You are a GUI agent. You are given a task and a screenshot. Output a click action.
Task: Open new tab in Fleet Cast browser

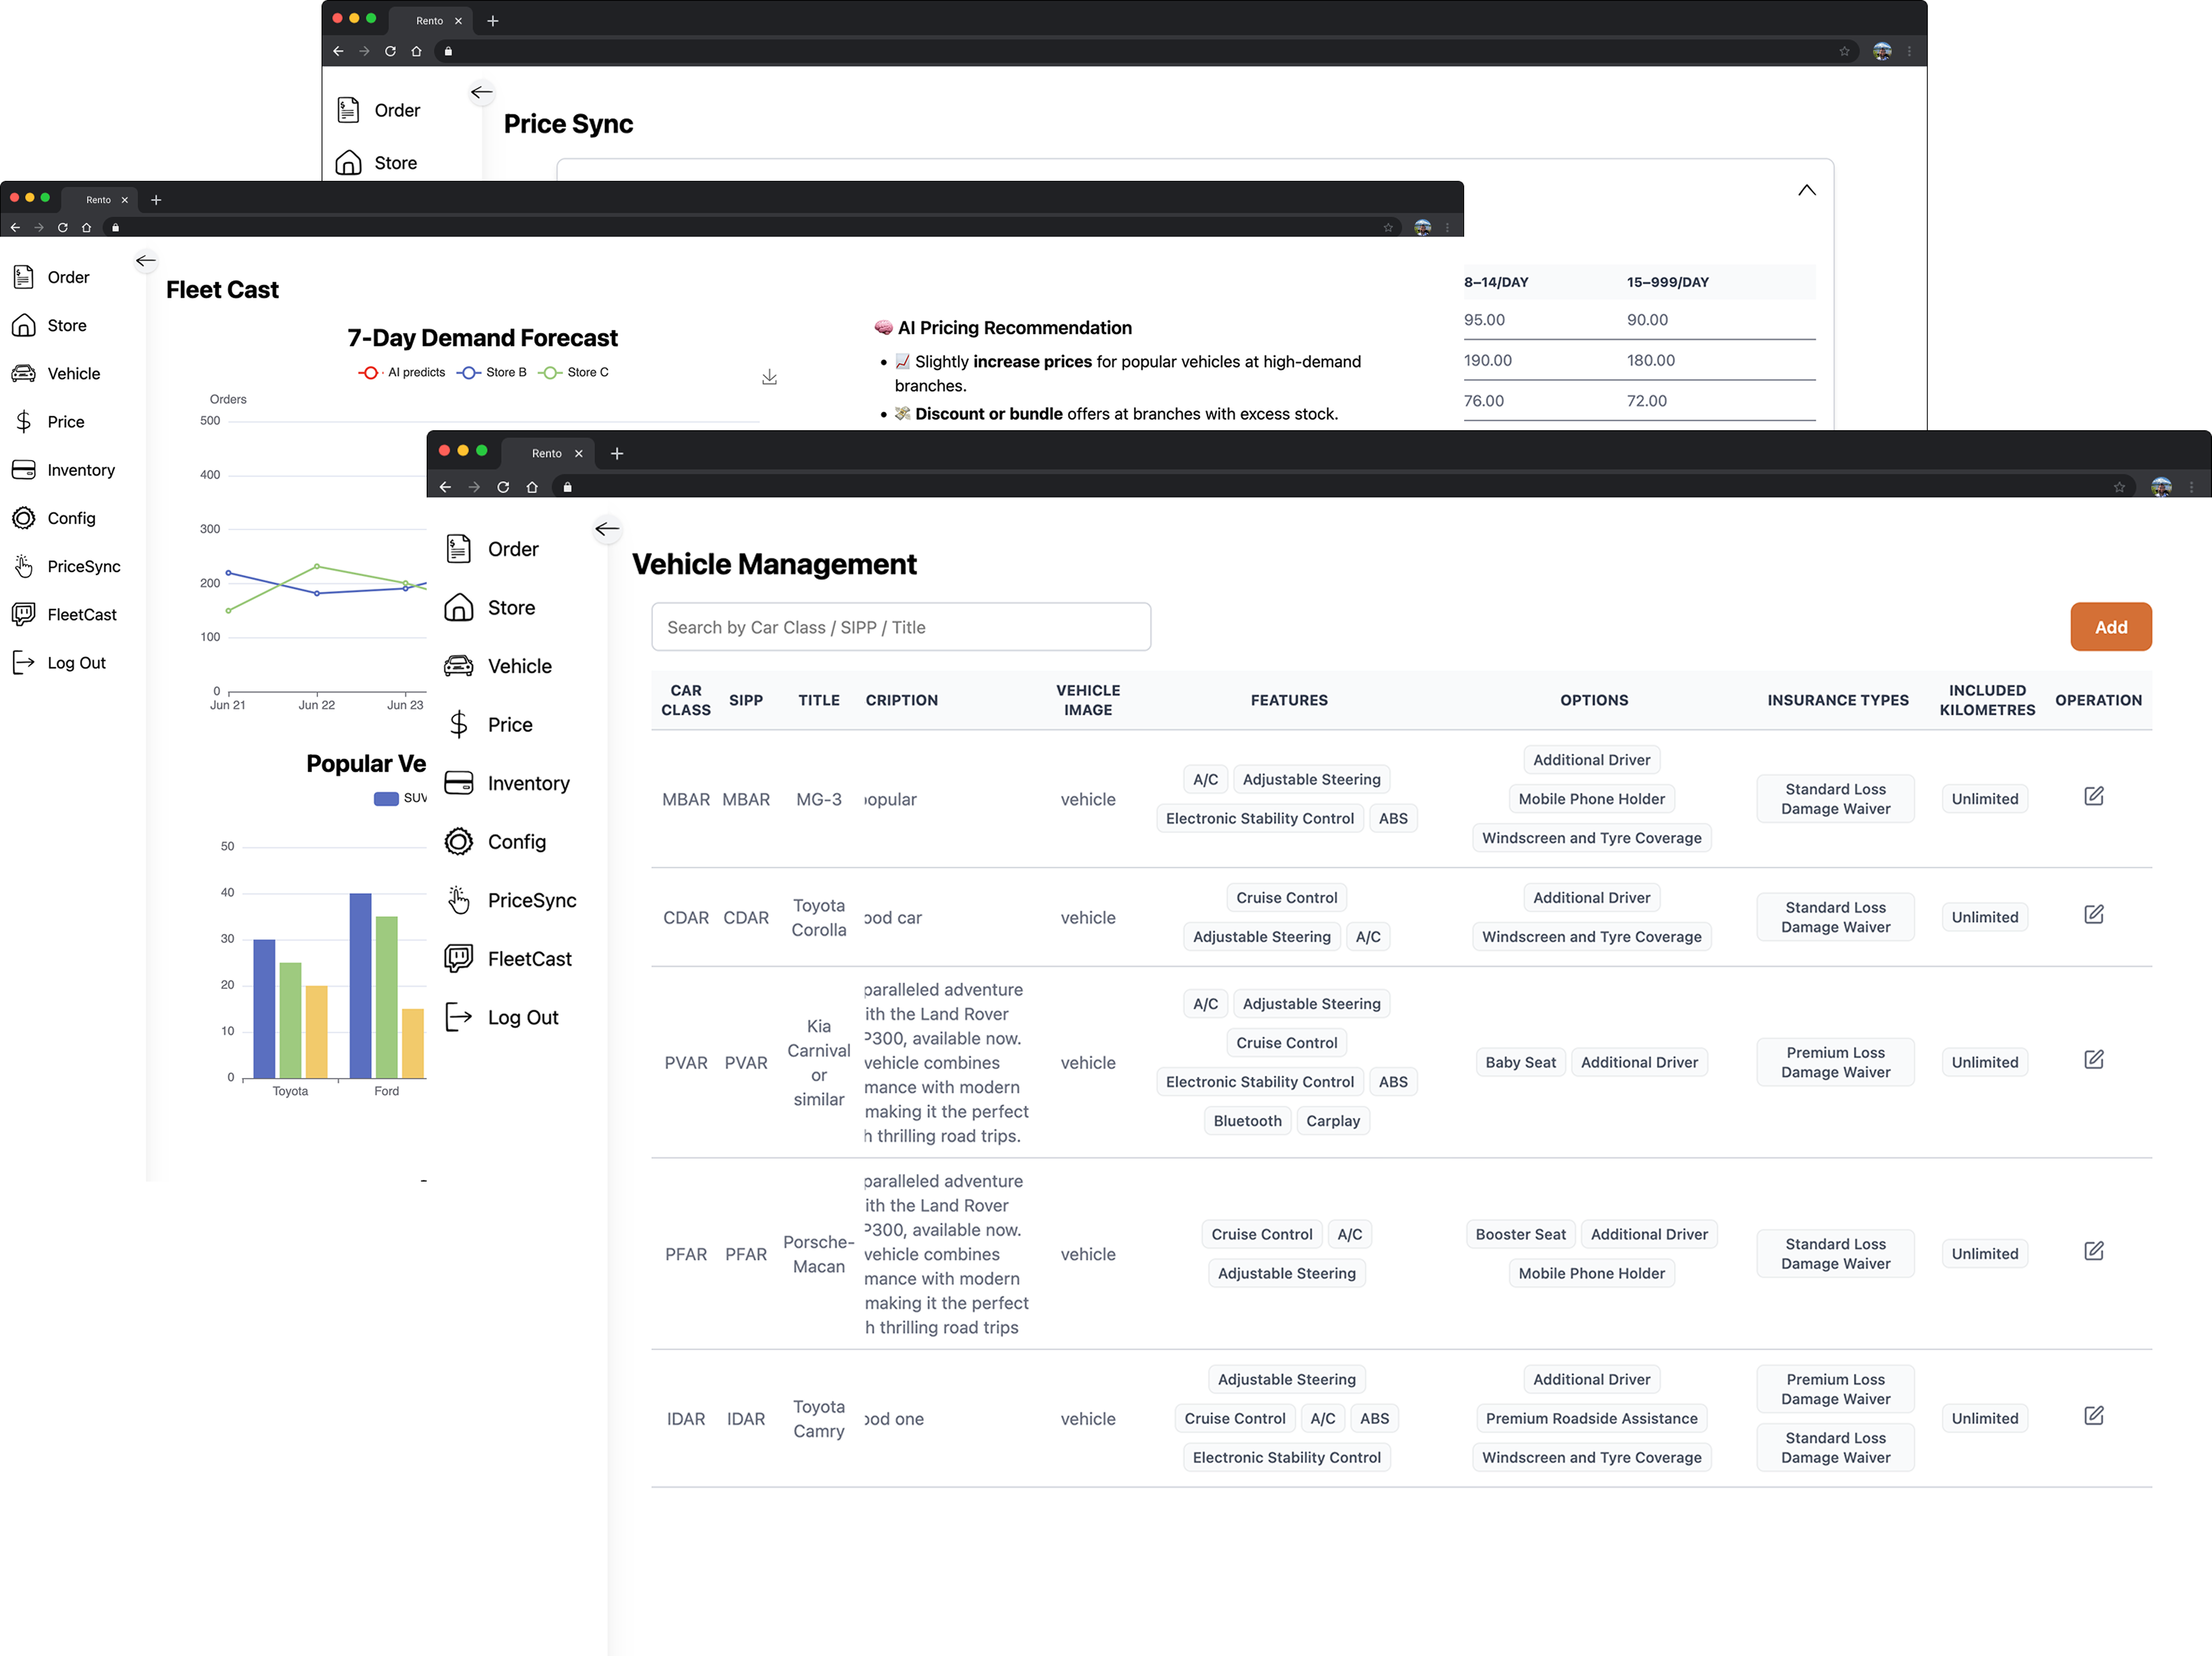(x=156, y=200)
